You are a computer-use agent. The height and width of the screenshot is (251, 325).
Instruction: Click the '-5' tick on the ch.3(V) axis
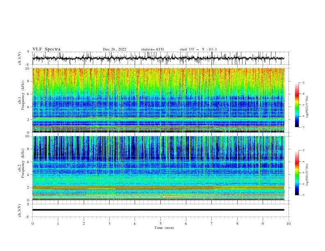coord(28,217)
